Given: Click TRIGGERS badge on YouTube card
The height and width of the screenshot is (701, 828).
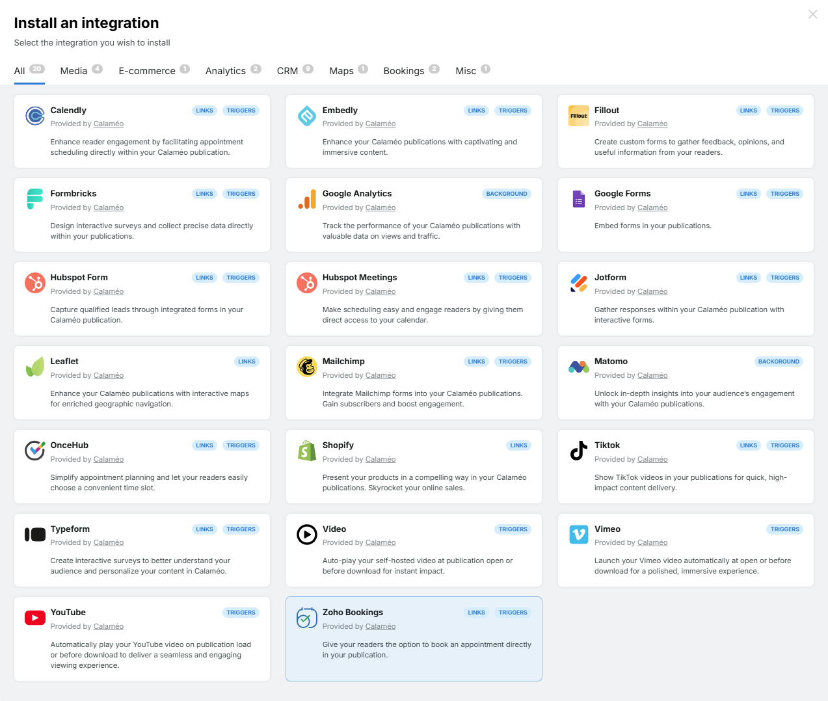Looking at the screenshot, I should click(241, 613).
